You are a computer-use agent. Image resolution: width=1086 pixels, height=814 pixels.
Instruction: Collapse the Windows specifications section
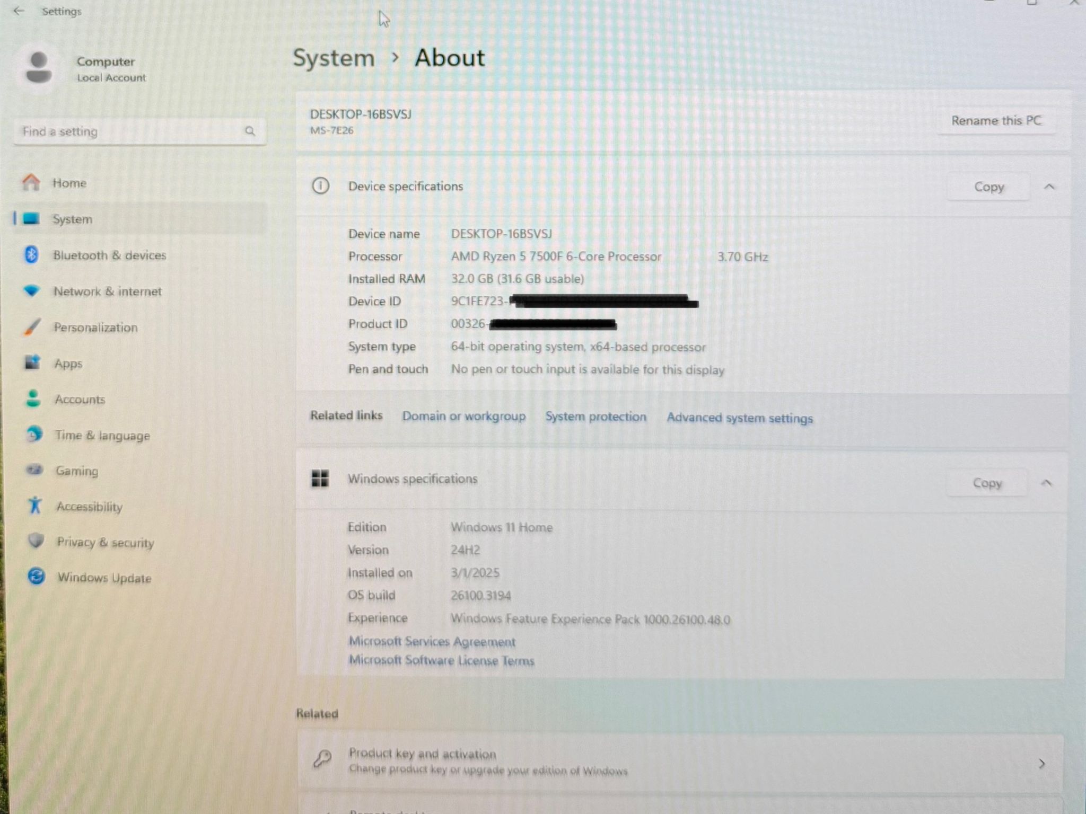pyautogui.click(x=1046, y=483)
